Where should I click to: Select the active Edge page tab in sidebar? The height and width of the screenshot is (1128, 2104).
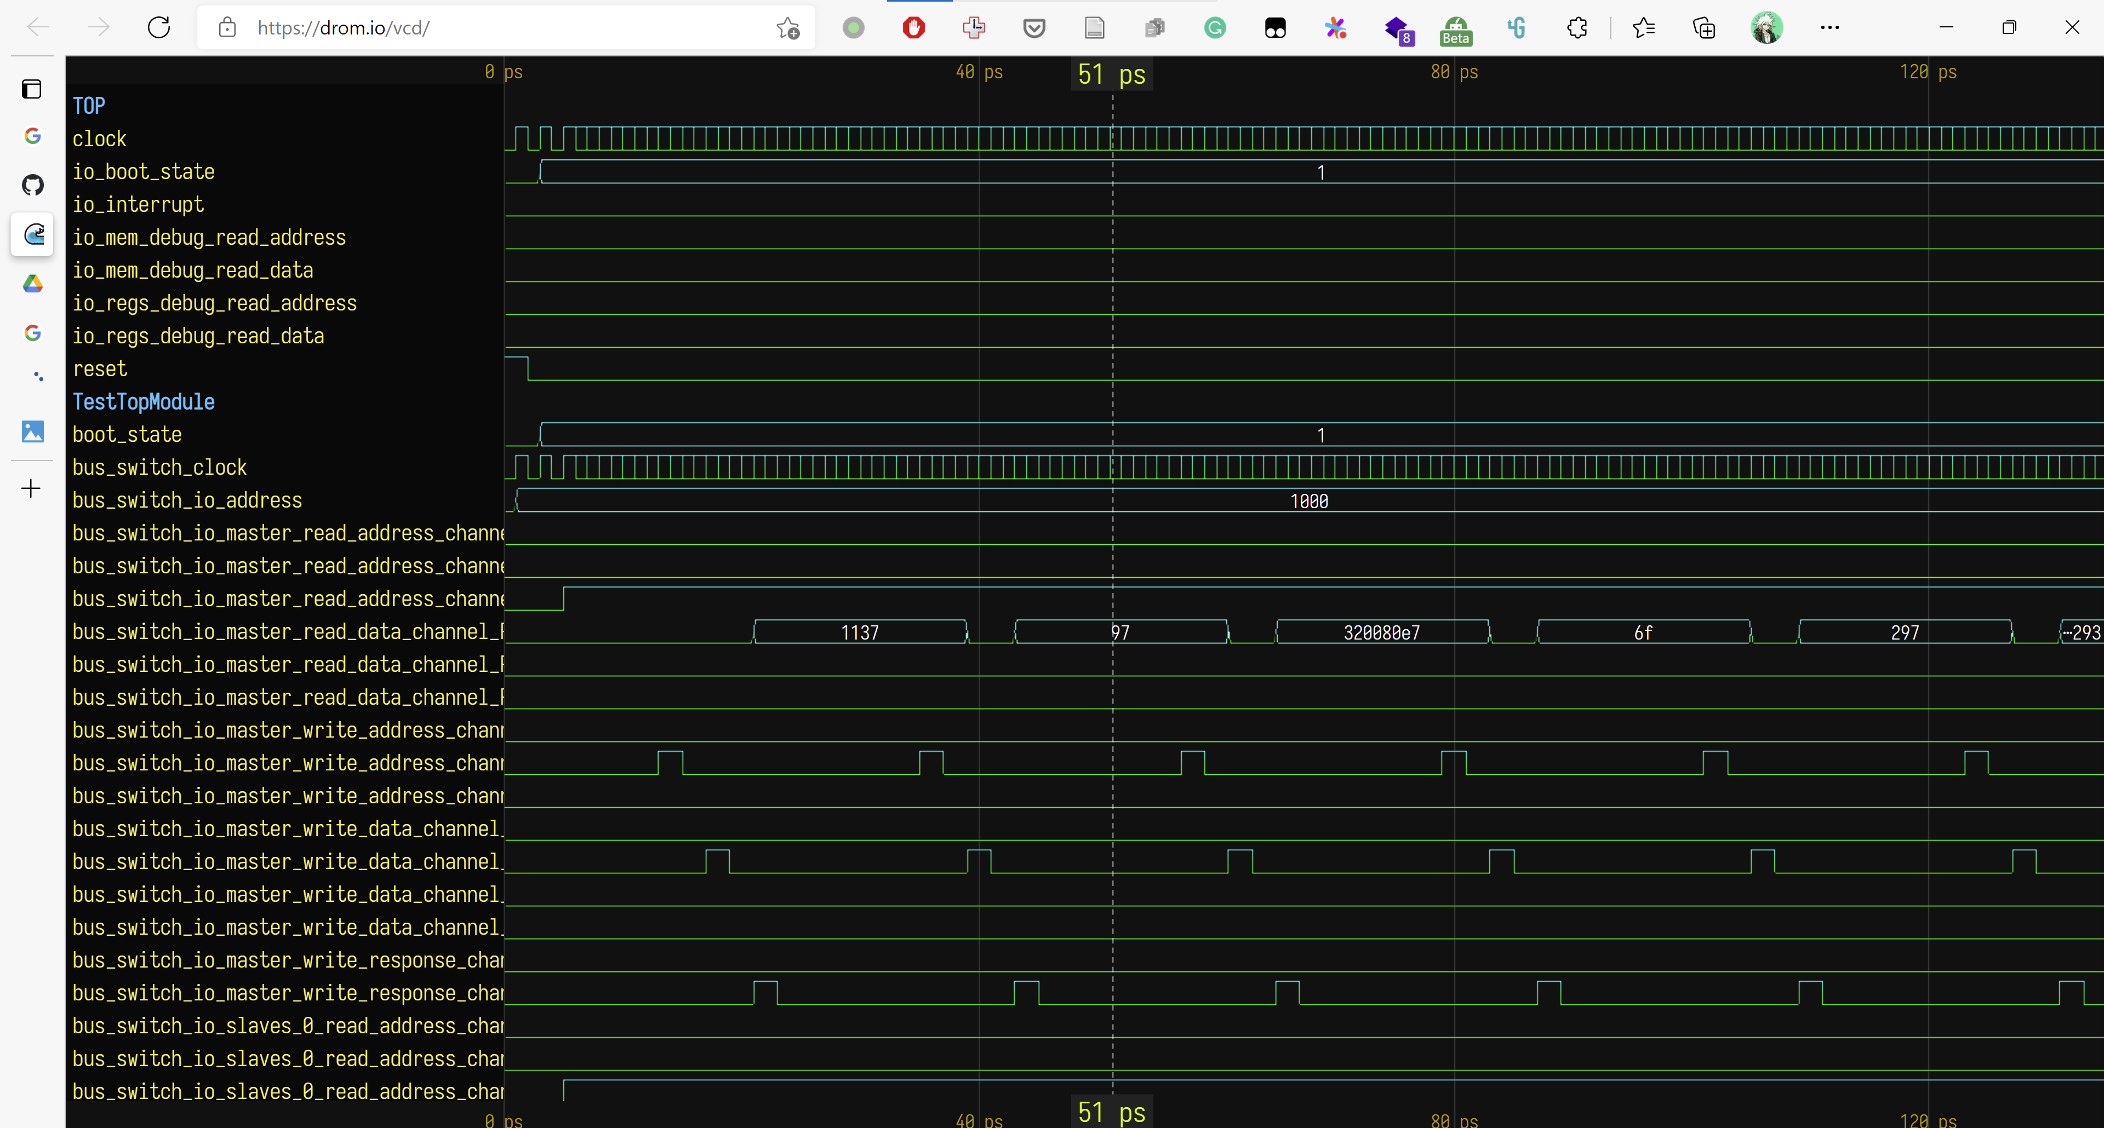click(x=32, y=235)
